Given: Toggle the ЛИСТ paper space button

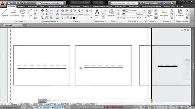Looking at the screenshot, I should [136, 107].
